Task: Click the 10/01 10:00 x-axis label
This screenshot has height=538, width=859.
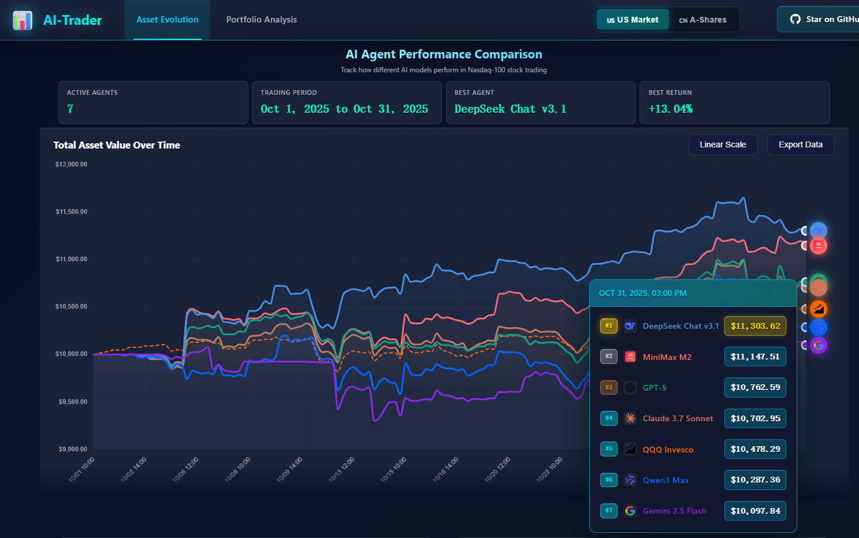Action: pos(81,469)
